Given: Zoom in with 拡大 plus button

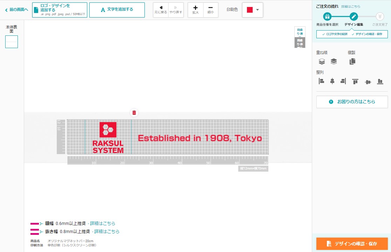Looking at the screenshot, I should pos(195,10).
